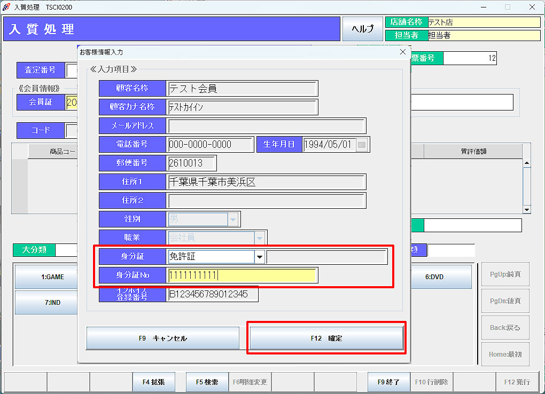Click the F12 確定 confirm button
This screenshot has height=394, width=545.
pos(326,338)
